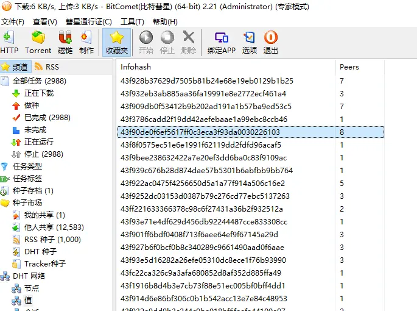
Task: Select row starting 43f8f0575ec51e6e
Action: (251, 145)
